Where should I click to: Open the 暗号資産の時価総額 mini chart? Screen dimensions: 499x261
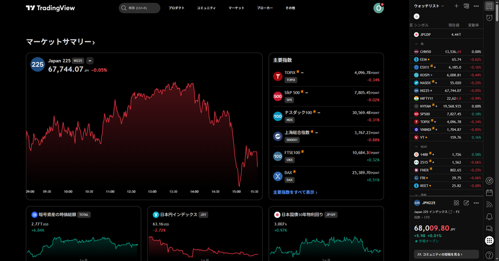pyautogui.click(x=83, y=246)
